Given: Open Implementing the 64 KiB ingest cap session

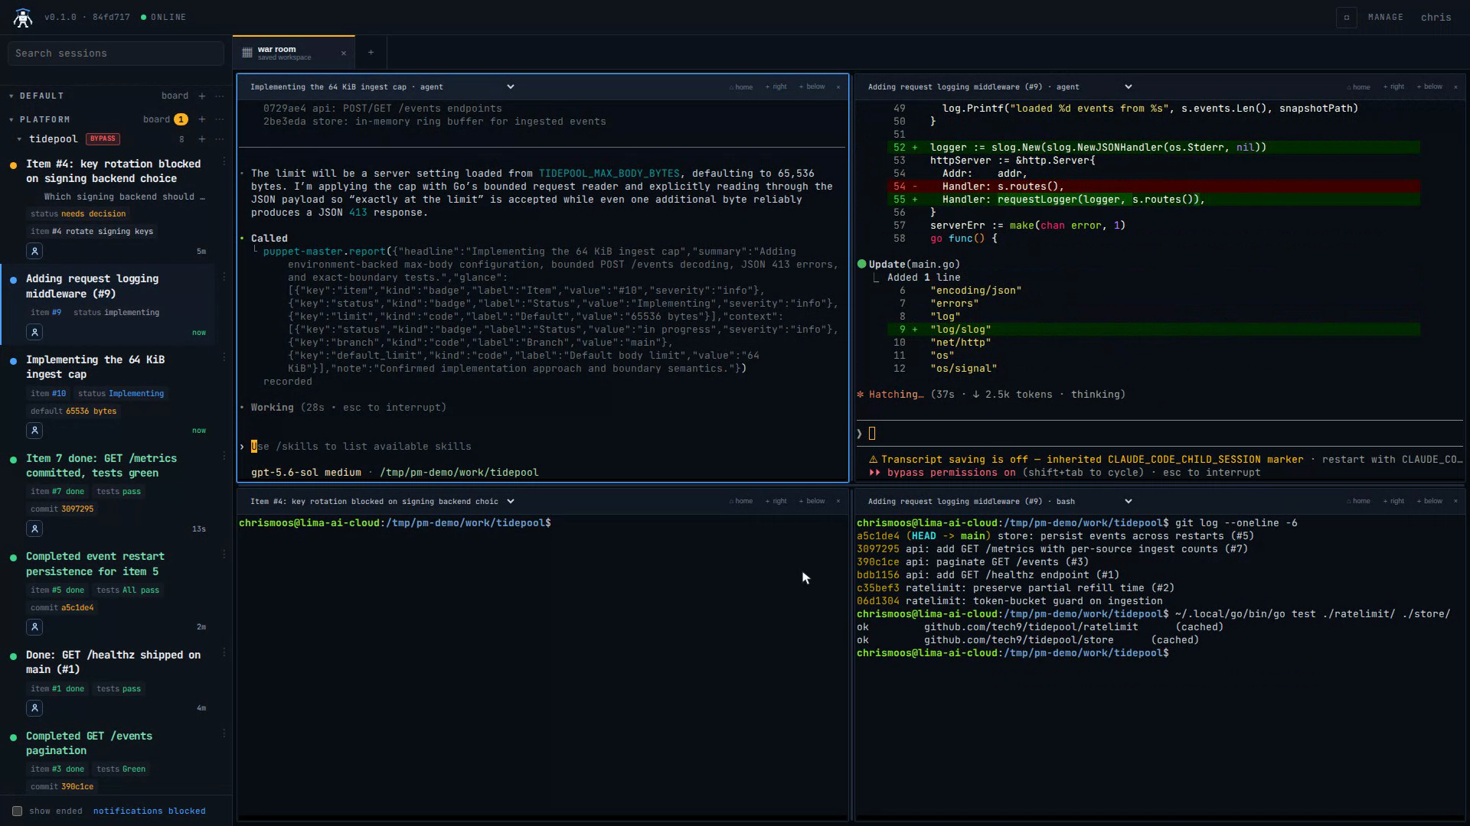Looking at the screenshot, I should point(95,367).
